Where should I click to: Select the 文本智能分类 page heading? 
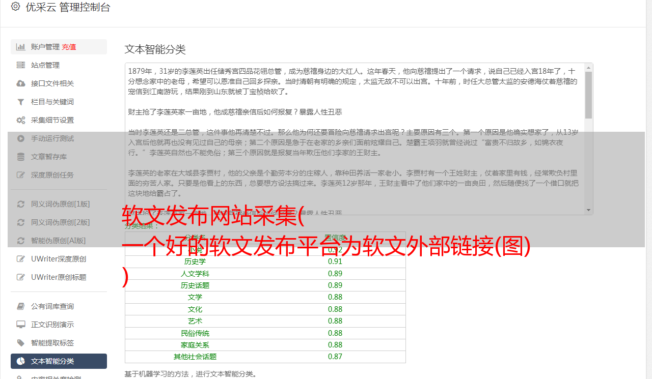(155, 49)
